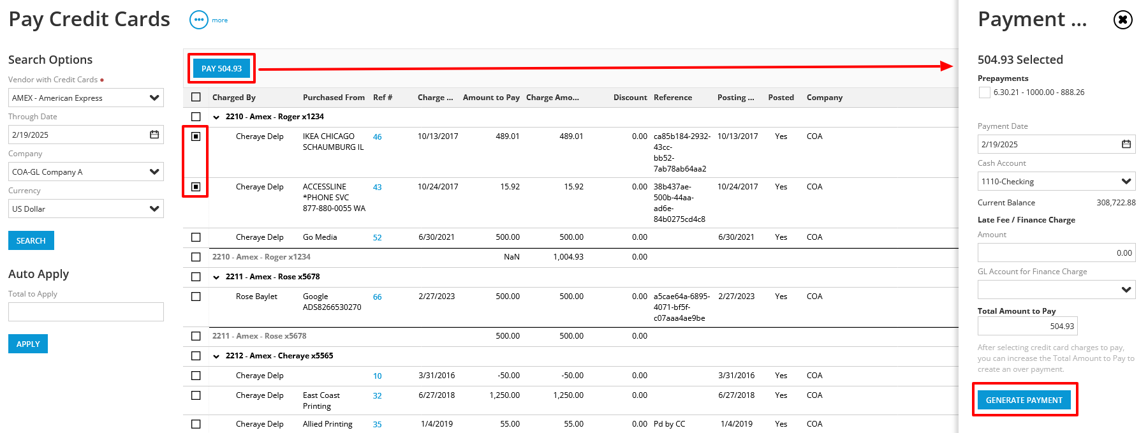
Task: Open reference number 46 link
Action: click(378, 137)
